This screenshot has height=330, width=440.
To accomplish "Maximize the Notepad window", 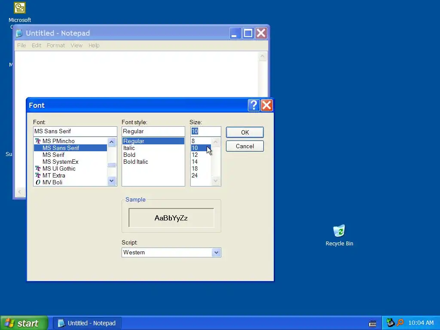I will (248, 33).
